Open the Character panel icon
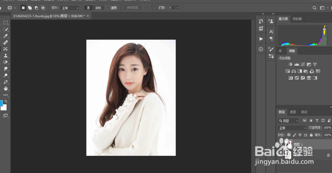Viewport: 332px width, 173px height. pyautogui.click(x=271, y=32)
